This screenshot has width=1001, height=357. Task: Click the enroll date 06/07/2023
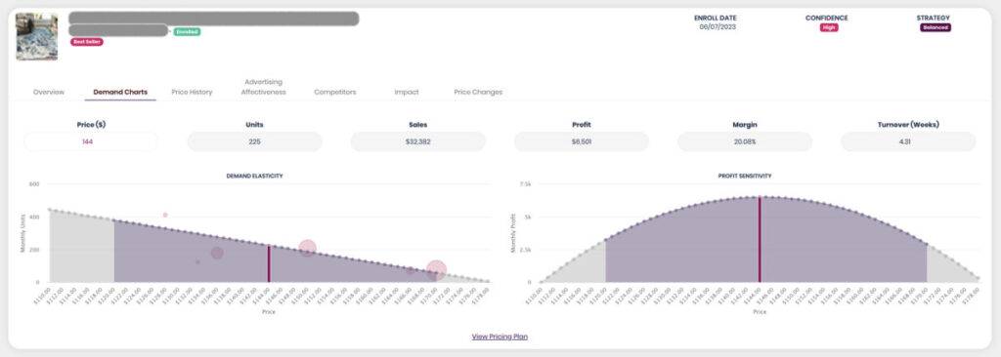click(x=718, y=27)
